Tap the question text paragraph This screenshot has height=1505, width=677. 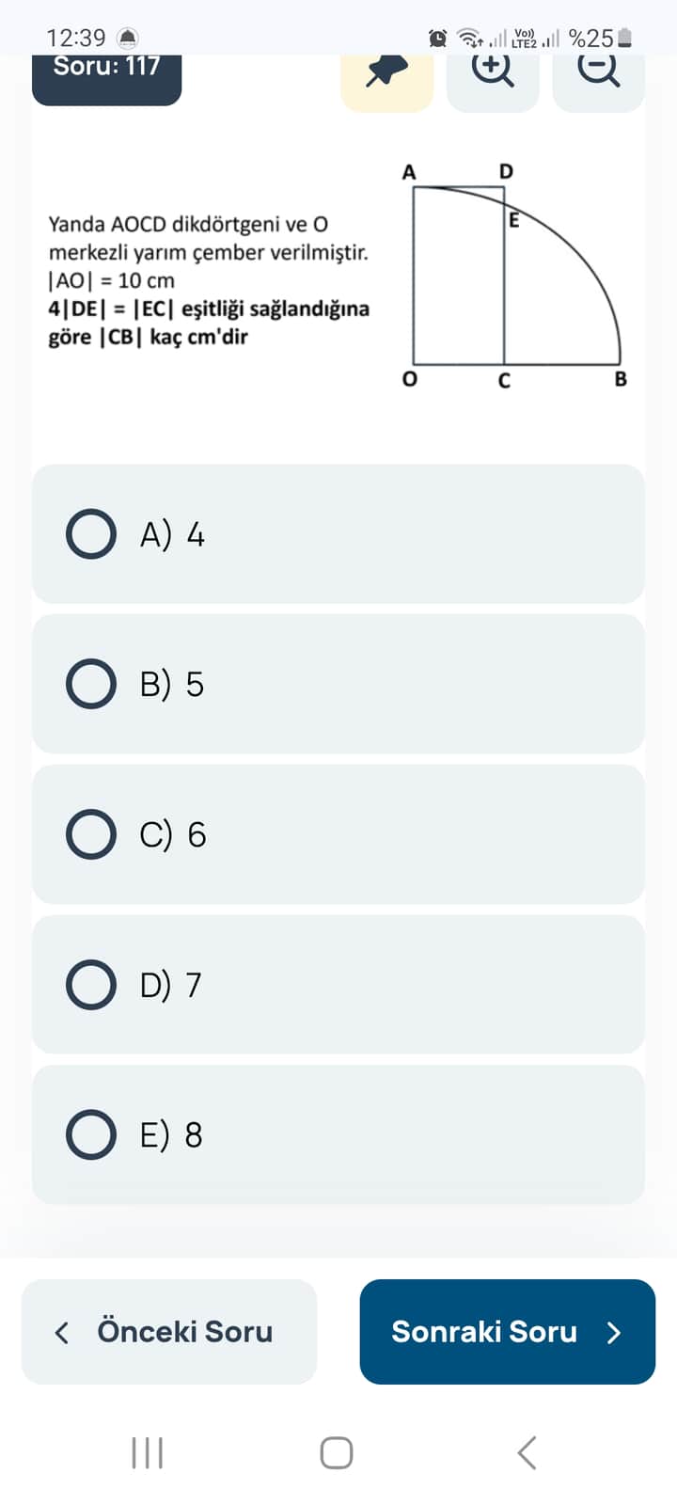209,280
